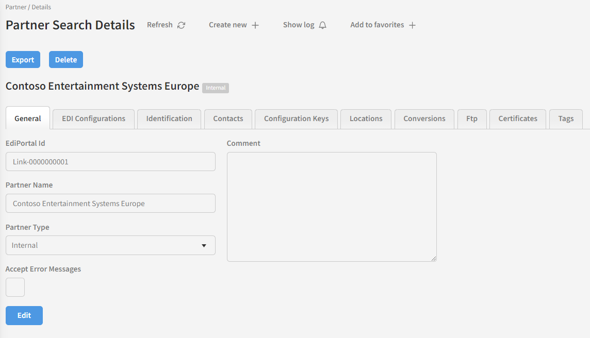Screen dimensions: 590x338
Task: Click inside the Comment text area
Action: click(332, 207)
